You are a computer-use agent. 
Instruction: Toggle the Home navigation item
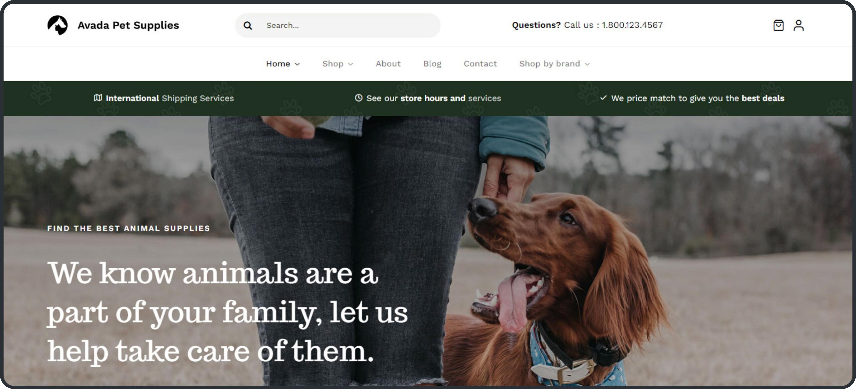coord(282,63)
